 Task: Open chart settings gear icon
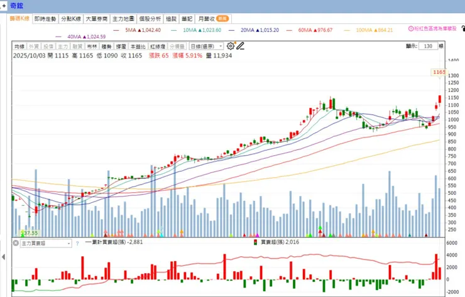pyautogui.click(x=231, y=46)
